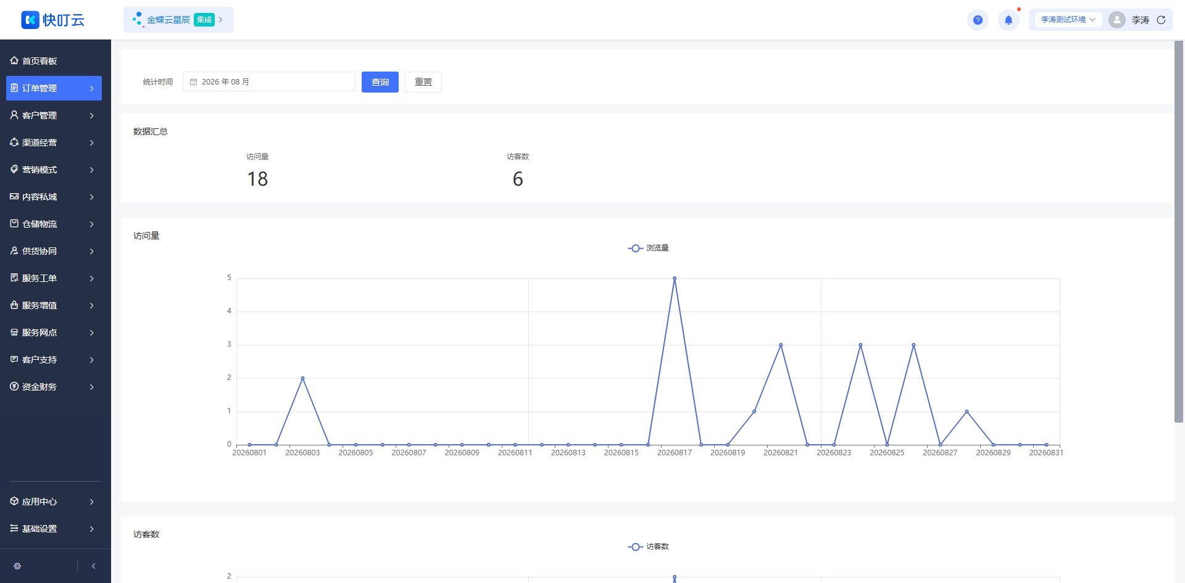The width and height of the screenshot is (1185, 583).
Task: Collapse the sidebar with the left arrow
Action: pyautogui.click(x=93, y=566)
